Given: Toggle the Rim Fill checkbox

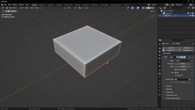Looking at the screenshot, I should (175, 72).
